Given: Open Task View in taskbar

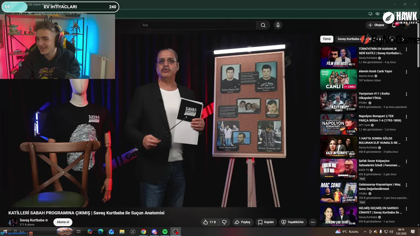Looking at the screenshot, I should 79,232.
